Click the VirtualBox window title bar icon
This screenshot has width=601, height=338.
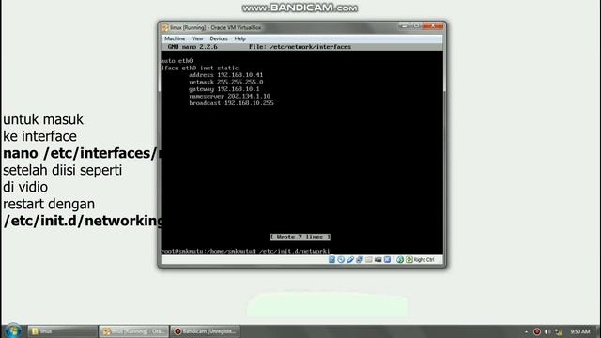[x=165, y=27]
